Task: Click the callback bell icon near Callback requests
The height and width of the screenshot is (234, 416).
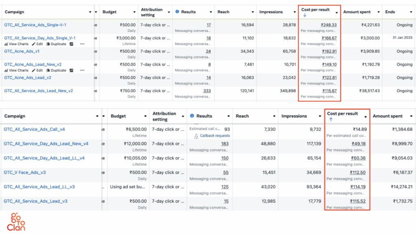Action: 196,135
